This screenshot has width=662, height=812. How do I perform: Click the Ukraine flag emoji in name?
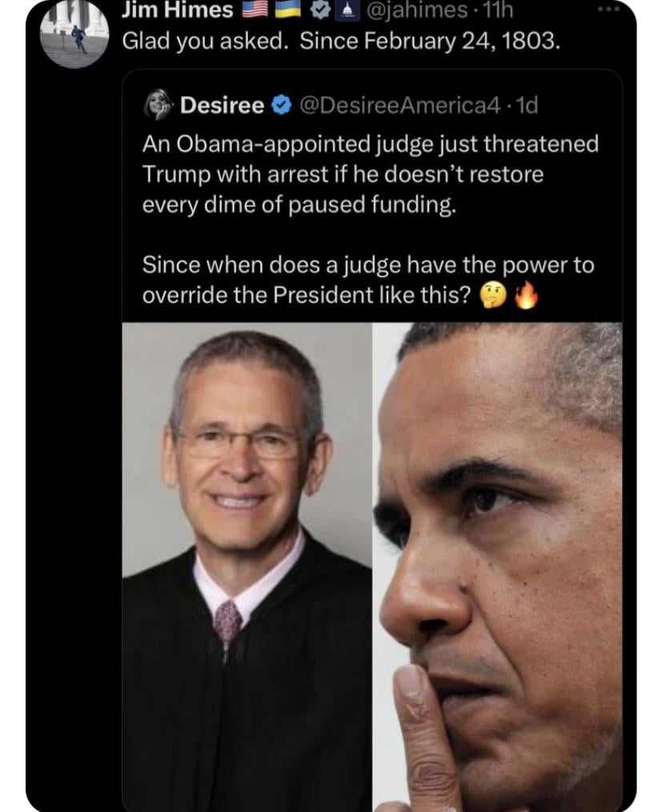click(287, 10)
